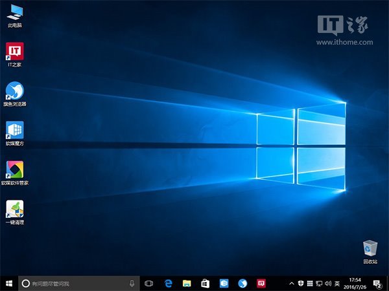Switch the 英 input method indicator
389x291 pixels.
coord(337,283)
